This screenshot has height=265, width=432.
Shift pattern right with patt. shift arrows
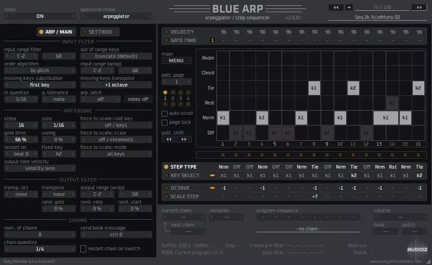click(x=184, y=139)
